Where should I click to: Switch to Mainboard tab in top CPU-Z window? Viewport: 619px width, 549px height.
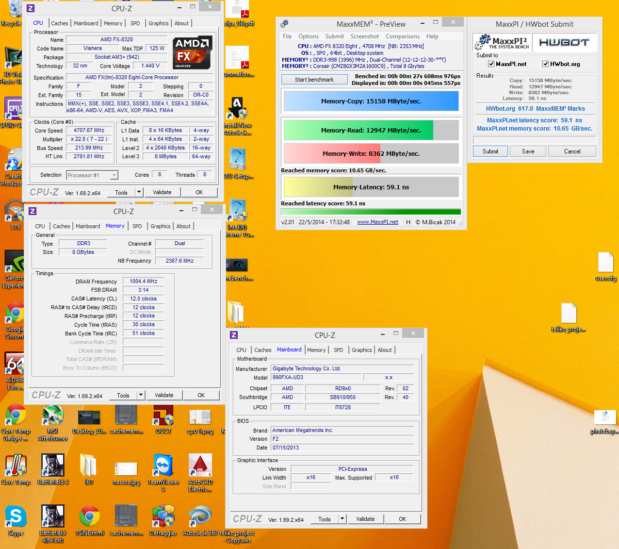point(86,23)
